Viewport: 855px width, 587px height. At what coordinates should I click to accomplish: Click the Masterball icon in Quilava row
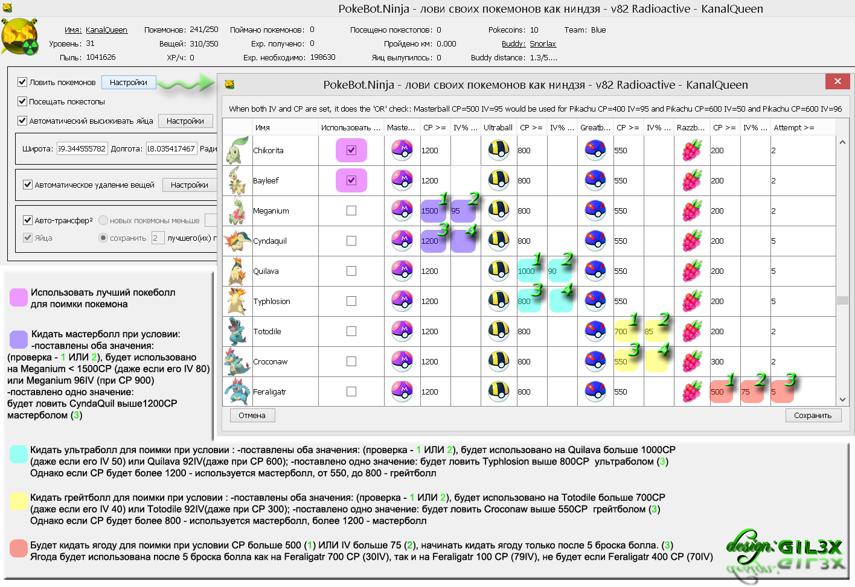402,271
